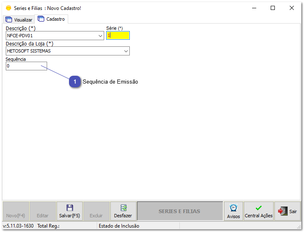Image resolution: width=305 pixels, height=233 pixels.
Task: Click the Descrição da Loja (*) label
Action: click(29, 43)
